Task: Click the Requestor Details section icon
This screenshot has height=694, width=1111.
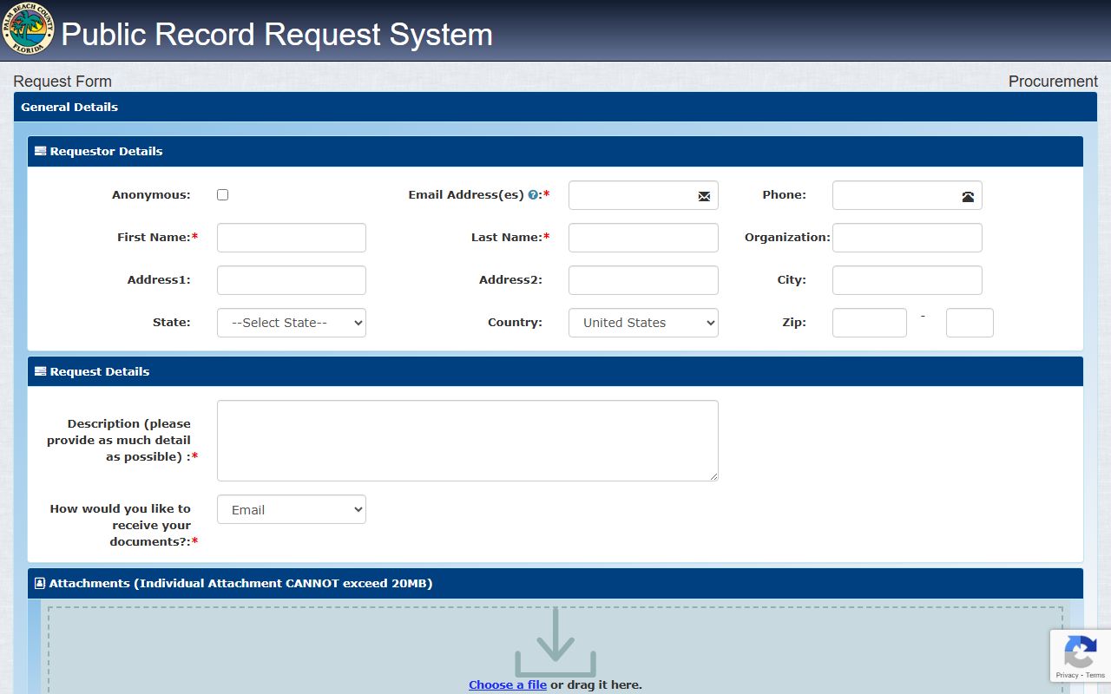Action: click(40, 151)
